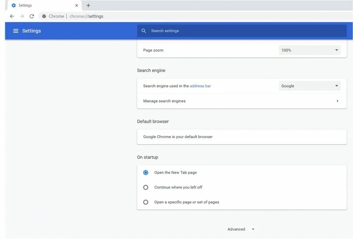353x239 pixels.
Task: Click the address bar link
Action: click(200, 86)
